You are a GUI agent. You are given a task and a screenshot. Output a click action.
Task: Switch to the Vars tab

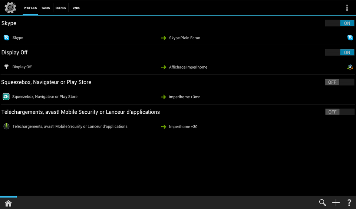click(x=76, y=8)
